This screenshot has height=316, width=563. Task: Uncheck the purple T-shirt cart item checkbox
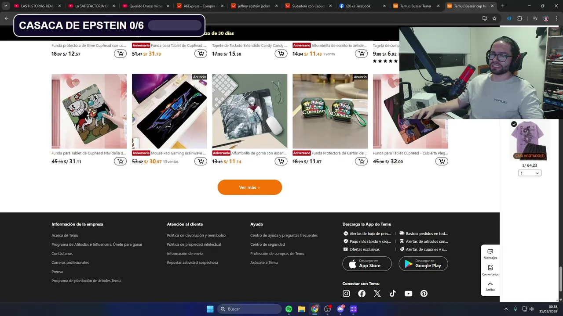click(x=514, y=124)
